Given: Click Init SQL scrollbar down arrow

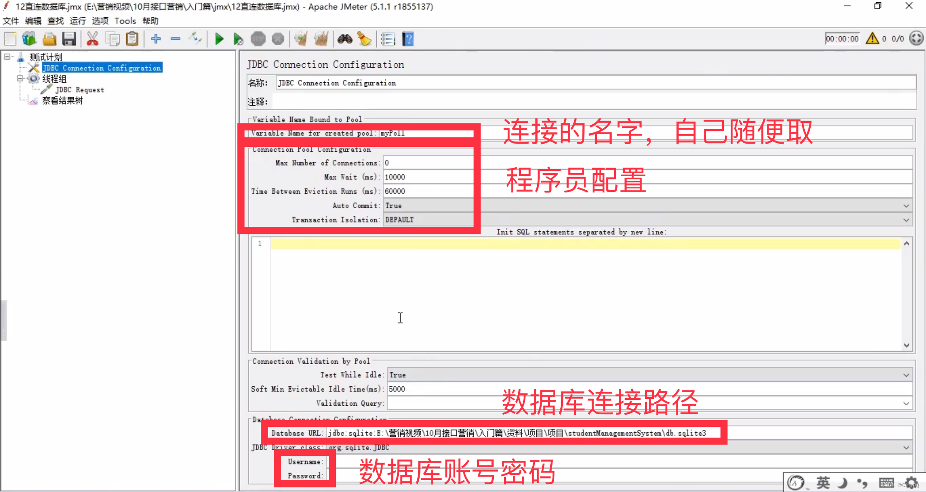Looking at the screenshot, I should pos(907,345).
